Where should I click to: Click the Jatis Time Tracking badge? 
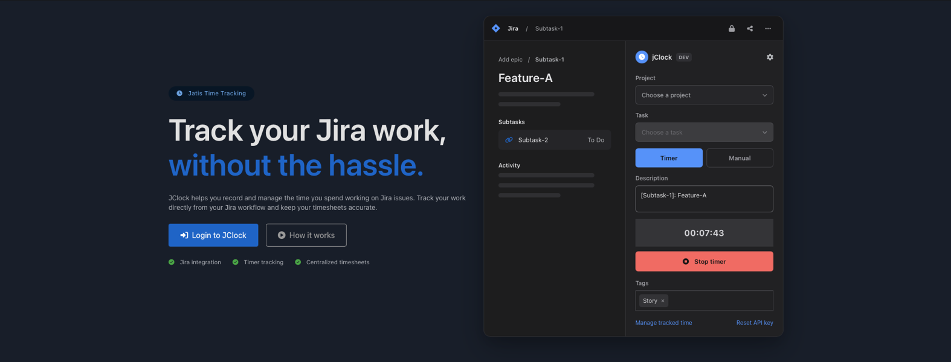click(x=211, y=94)
